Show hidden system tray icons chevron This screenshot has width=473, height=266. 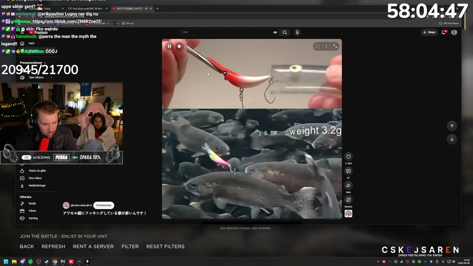(x=378, y=262)
